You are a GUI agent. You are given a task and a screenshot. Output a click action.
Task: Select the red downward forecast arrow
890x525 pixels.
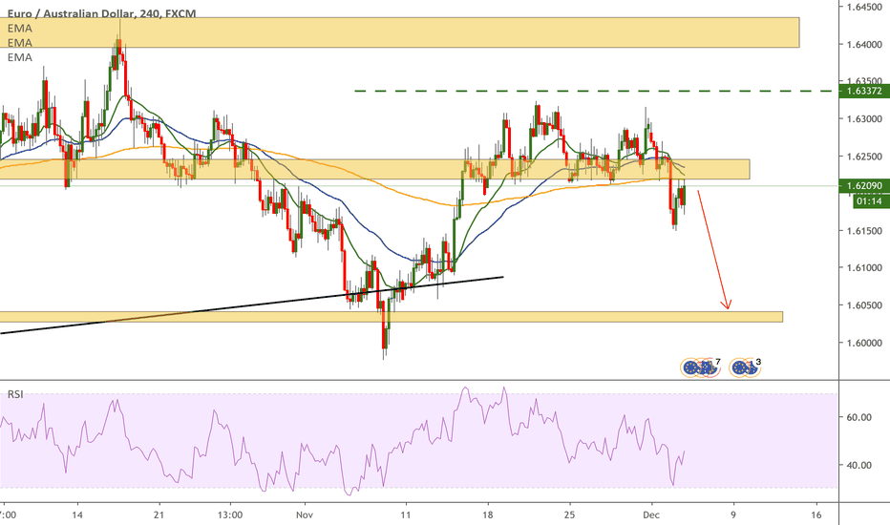[713, 250]
